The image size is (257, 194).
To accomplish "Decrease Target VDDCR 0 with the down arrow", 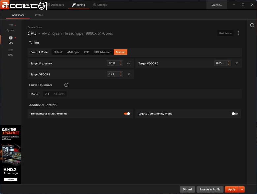I will click(229, 65).
